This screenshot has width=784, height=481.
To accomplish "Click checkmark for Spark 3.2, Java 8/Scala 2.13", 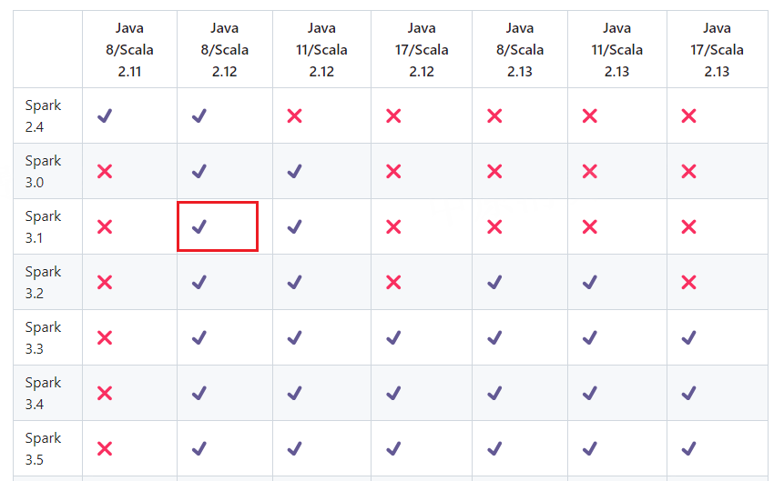I will click(x=494, y=282).
